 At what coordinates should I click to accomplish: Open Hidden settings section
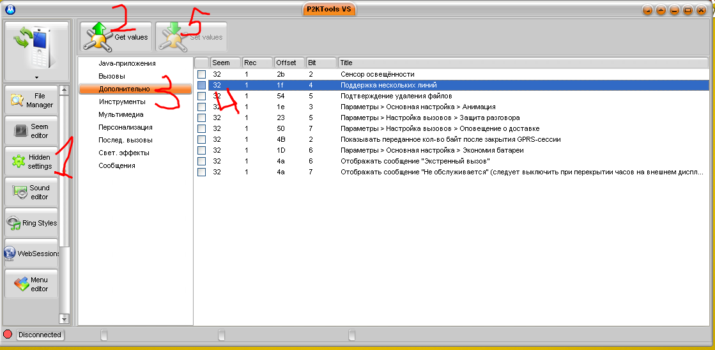pos(31,162)
